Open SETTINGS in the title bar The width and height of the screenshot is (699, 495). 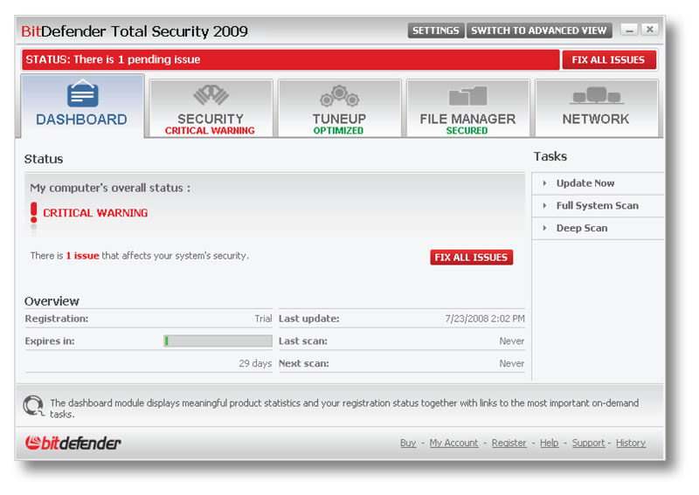(x=435, y=31)
